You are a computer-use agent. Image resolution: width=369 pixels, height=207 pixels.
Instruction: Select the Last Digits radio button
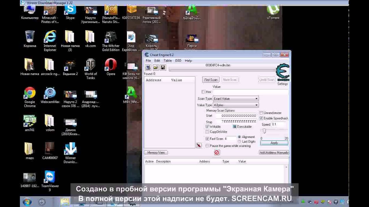[x=239, y=141]
